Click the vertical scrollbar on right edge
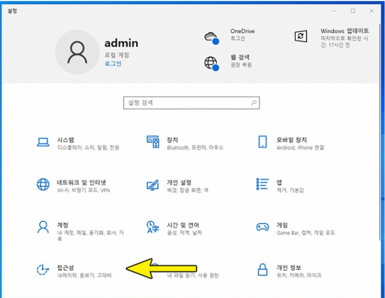This screenshot has width=385, height=298. (x=381, y=132)
